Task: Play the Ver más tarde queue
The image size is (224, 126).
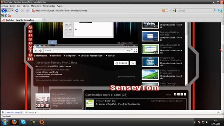Action: (x=3, y=112)
